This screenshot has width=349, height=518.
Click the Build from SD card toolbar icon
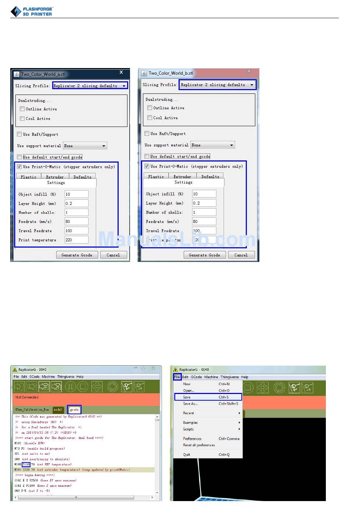[32, 387]
